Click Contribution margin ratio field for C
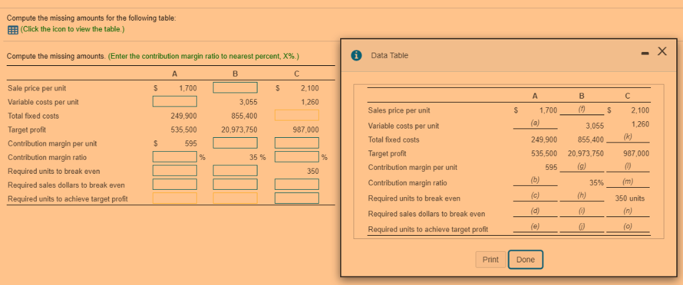 (297, 156)
